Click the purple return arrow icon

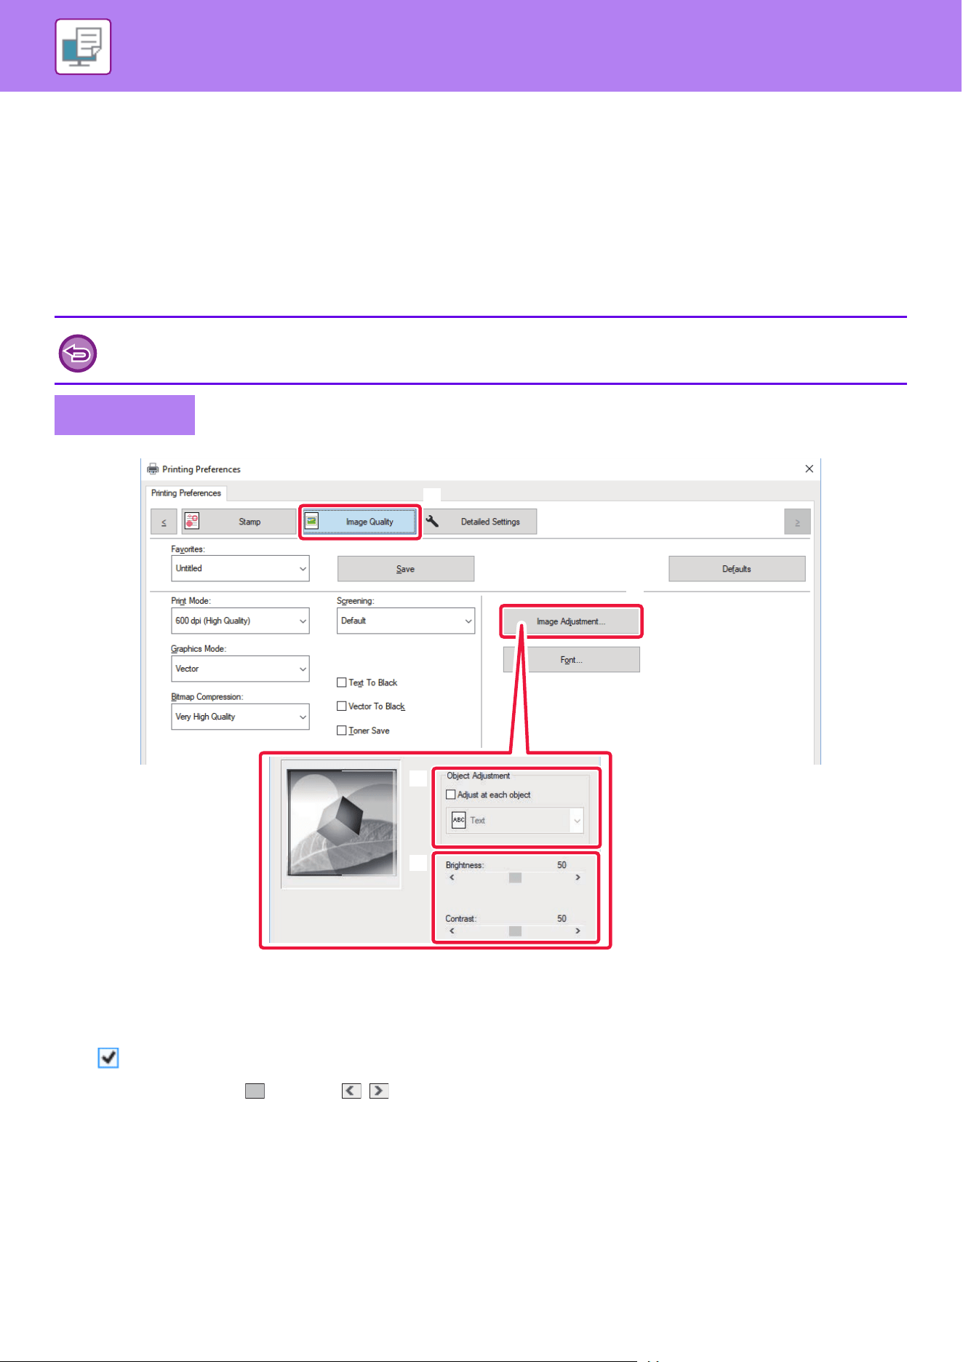[78, 354]
